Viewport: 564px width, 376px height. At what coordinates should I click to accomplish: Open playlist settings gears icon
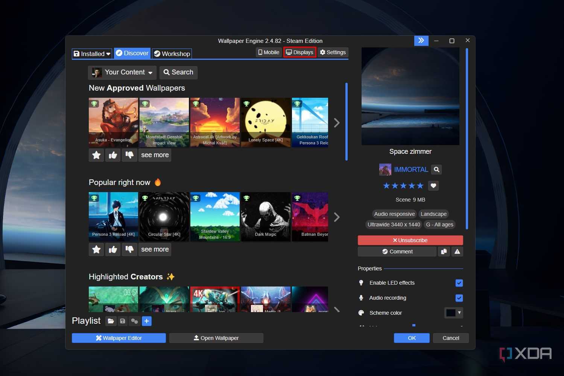[x=134, y=321]
